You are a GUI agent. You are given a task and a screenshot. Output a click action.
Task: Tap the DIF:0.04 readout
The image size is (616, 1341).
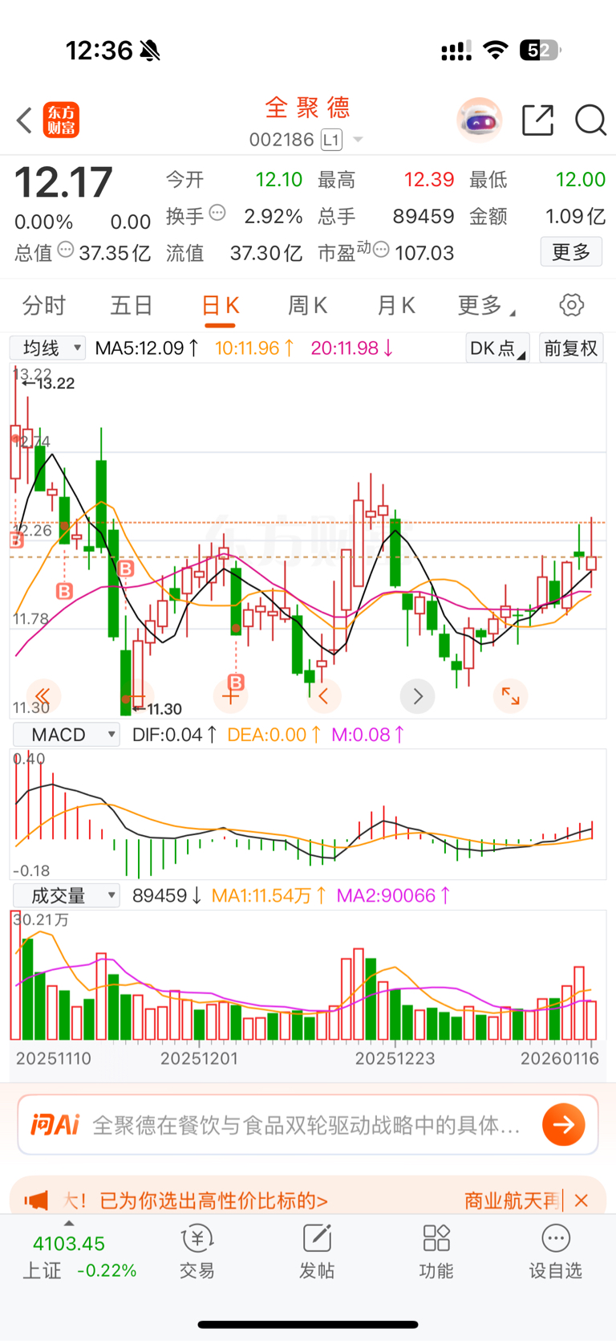coord(175,735)
